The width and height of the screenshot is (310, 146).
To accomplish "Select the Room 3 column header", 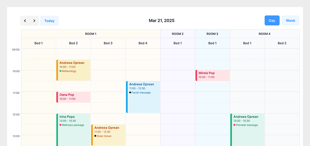I will tap(212, 34).
